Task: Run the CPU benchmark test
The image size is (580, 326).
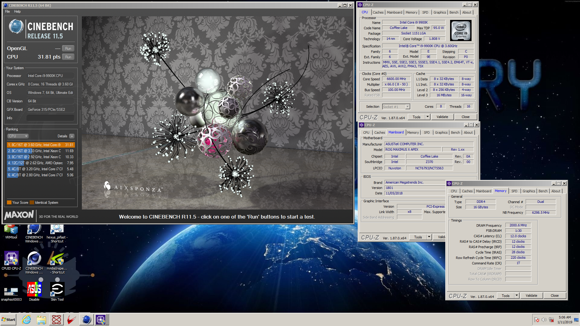Action: 68,57
